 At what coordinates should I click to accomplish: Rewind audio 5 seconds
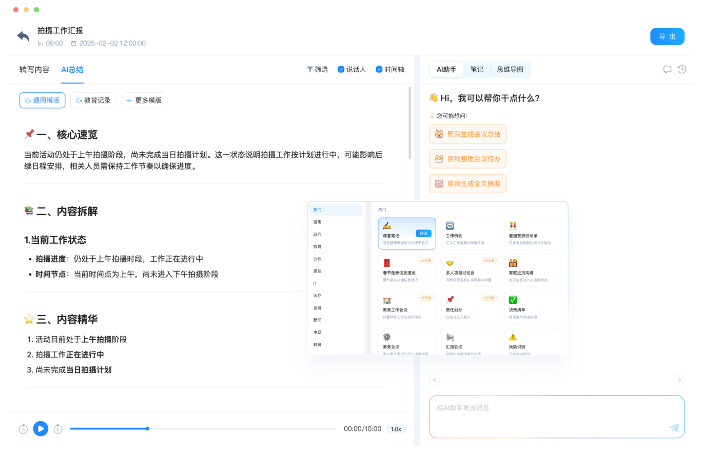point(23,429)
